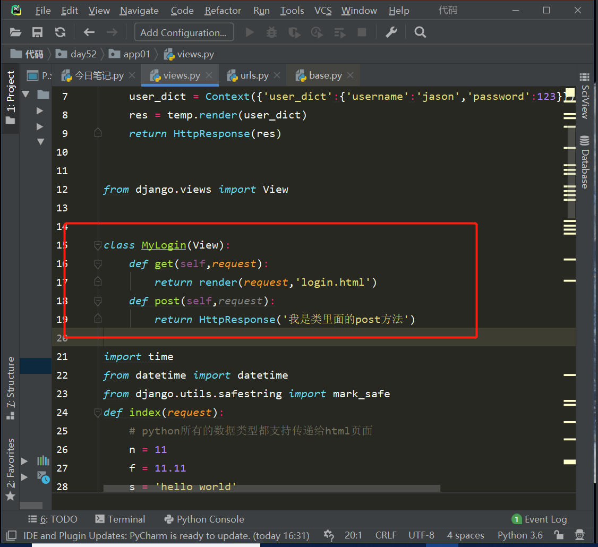Open the Python Console tool window
Viewport: 598px width, 547px height.
pyautogui.click(x=204, y=519)
